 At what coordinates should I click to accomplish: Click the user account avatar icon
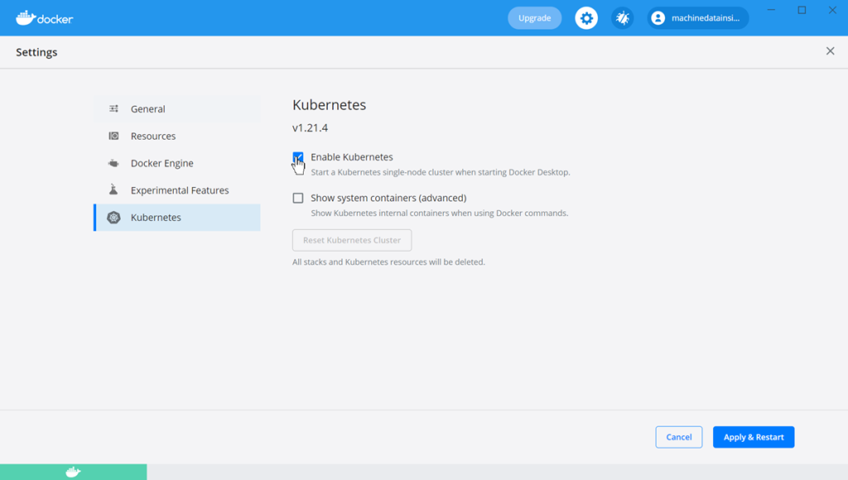[x=658, y=18]
